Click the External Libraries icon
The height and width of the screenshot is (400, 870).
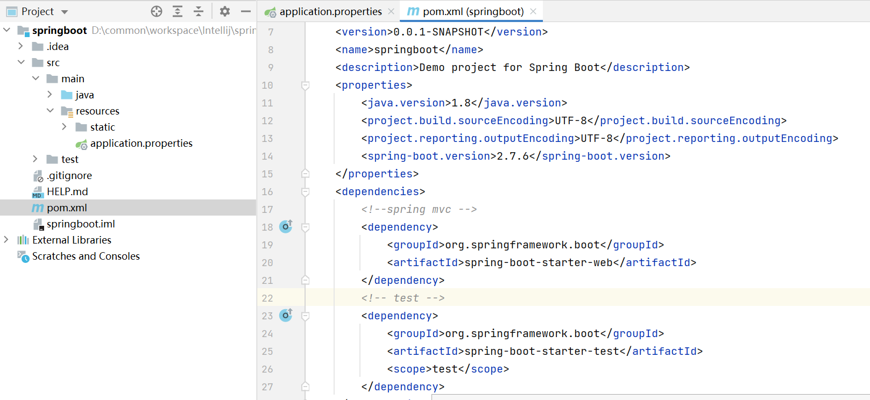(23, 240)
